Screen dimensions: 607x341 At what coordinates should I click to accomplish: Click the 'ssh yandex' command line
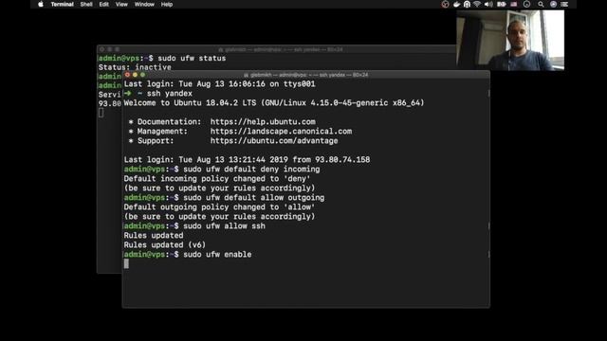tap(169, 94)
